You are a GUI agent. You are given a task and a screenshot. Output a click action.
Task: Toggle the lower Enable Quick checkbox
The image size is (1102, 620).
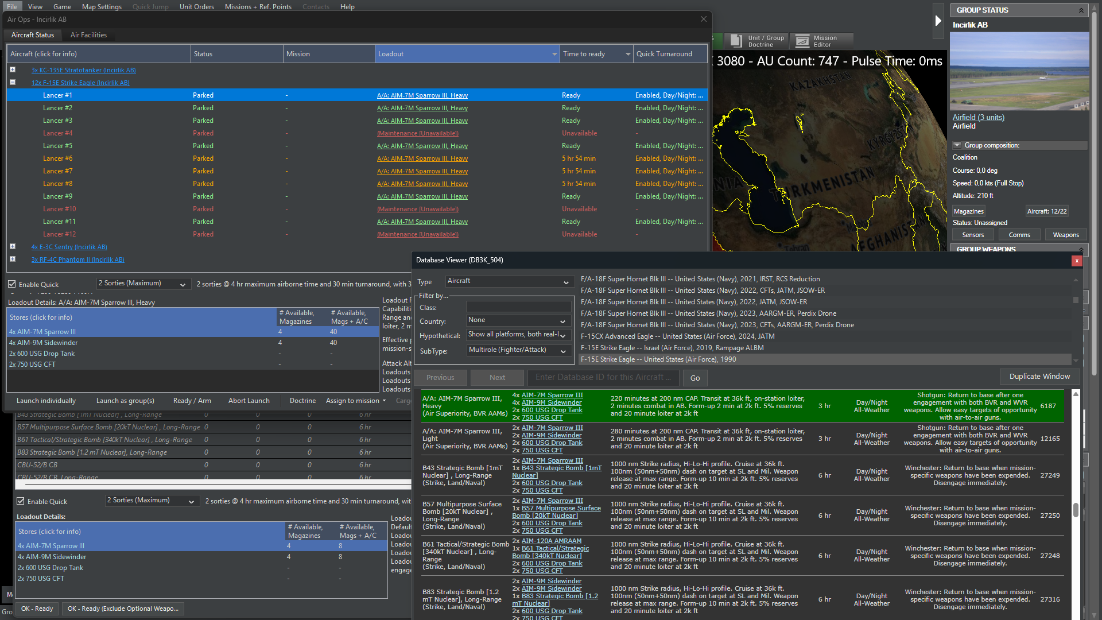21,501
